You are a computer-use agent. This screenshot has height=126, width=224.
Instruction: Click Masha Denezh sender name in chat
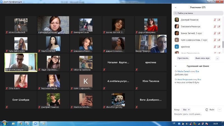click(184, 71)
